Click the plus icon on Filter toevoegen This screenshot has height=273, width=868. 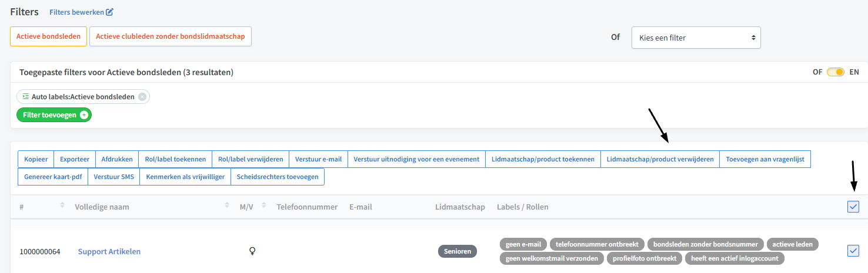(x=84, y=115)
